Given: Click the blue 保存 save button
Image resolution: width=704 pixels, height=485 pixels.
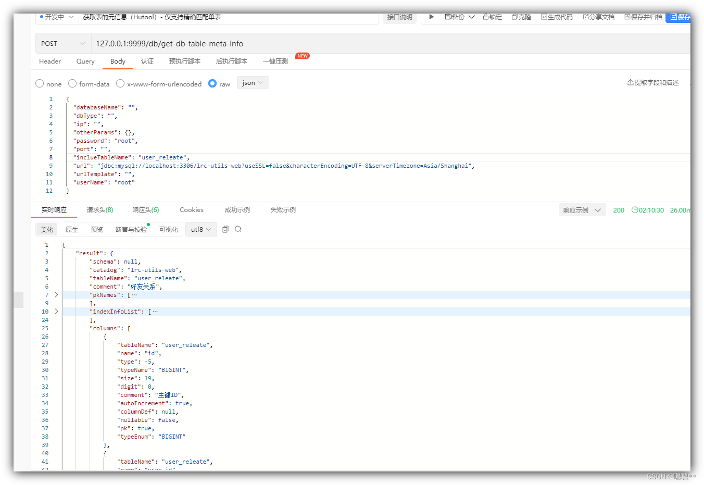Looking at the screenshot, I should pyautogui.click(x=679, y=17).
